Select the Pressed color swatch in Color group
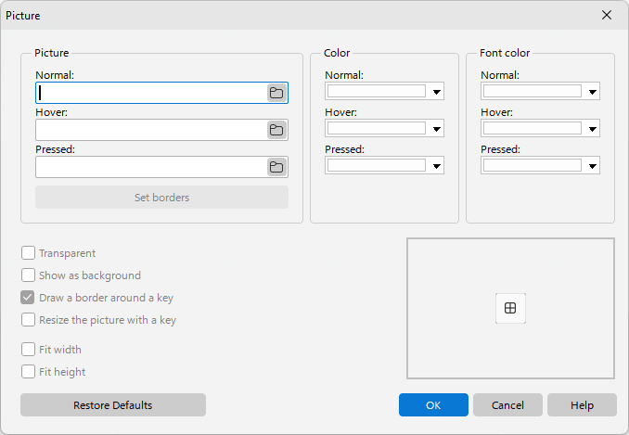The width and height of the screenshot is (629, 435). click(377, 165)
